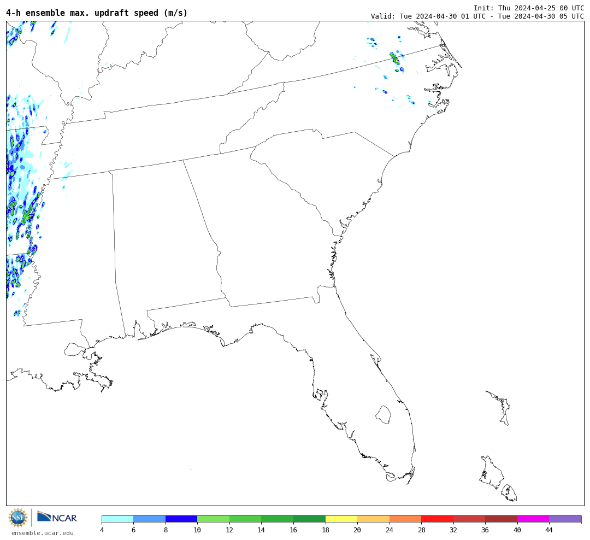
Task: Pick the yellow 18-20 color swatch
Action: point(341,519)
